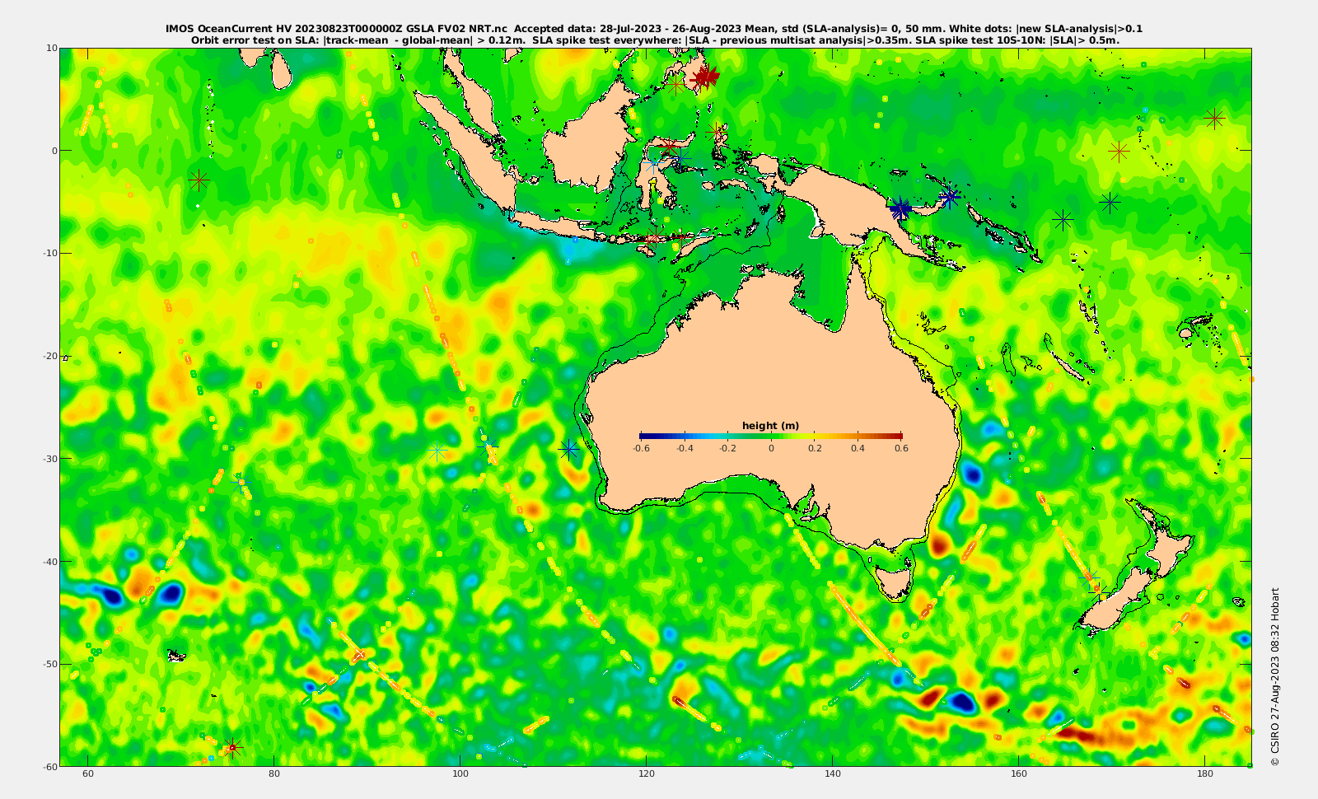Screen dimensions: 1318x799
Task: Click the '0.2' colorbar tick label
Action: tap(815, 449)
